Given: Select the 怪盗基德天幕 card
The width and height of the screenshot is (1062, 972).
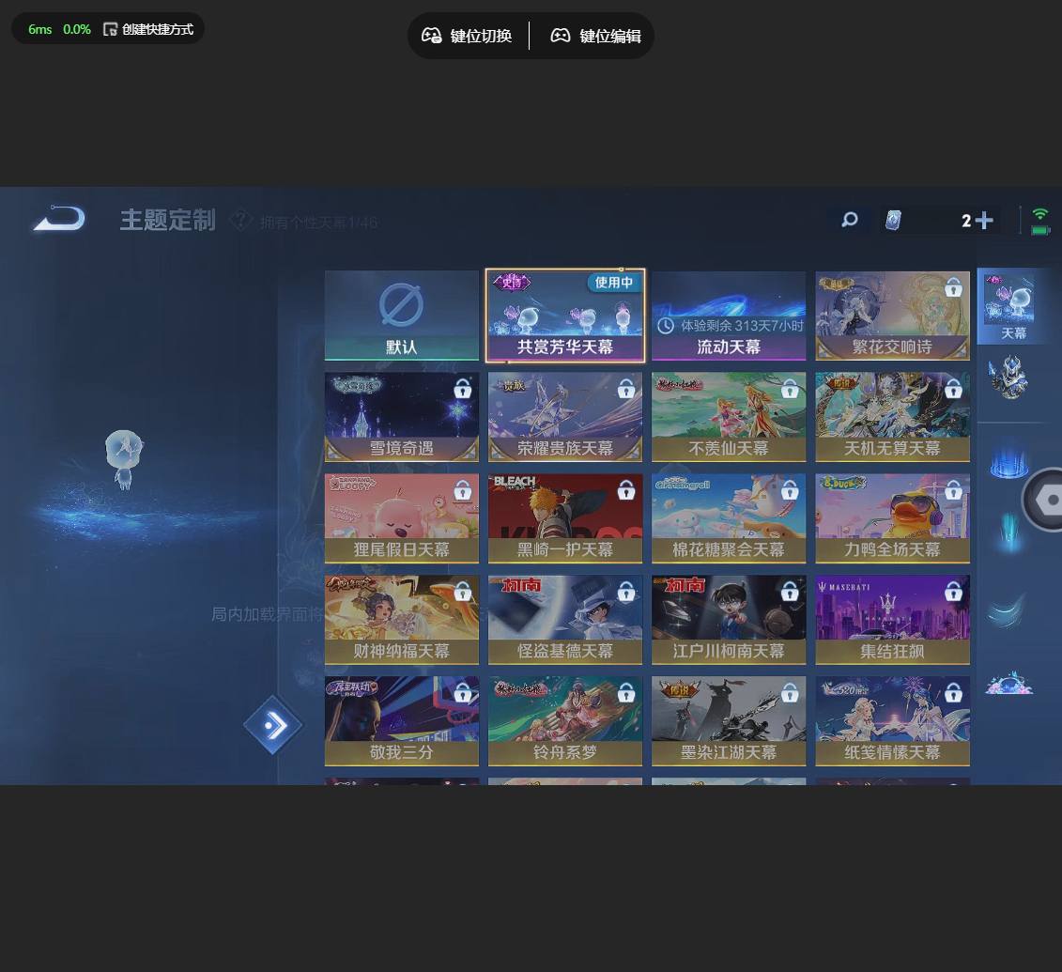Looking at the screenshot, I should click(x=565, y=620).
